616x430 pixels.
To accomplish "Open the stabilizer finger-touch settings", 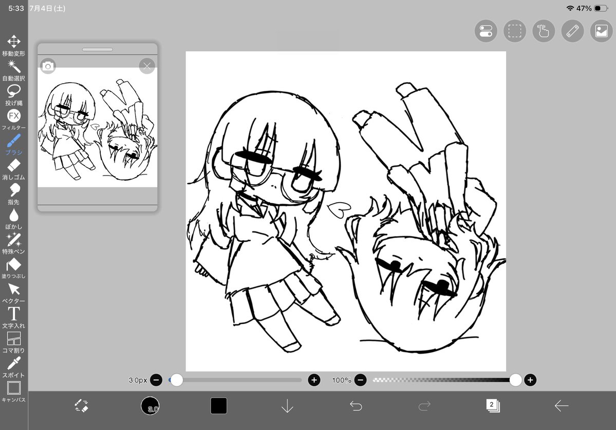I will point(544,31).
